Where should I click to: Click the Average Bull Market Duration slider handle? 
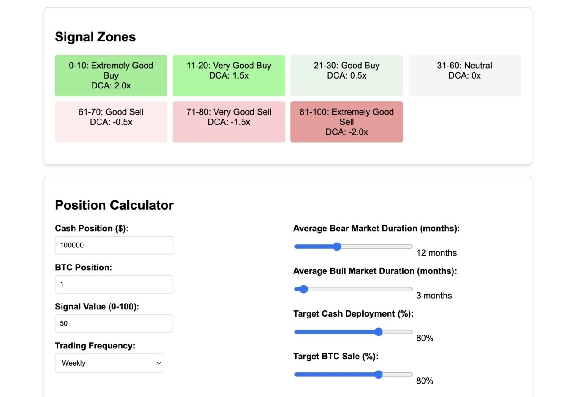point(303,289)
